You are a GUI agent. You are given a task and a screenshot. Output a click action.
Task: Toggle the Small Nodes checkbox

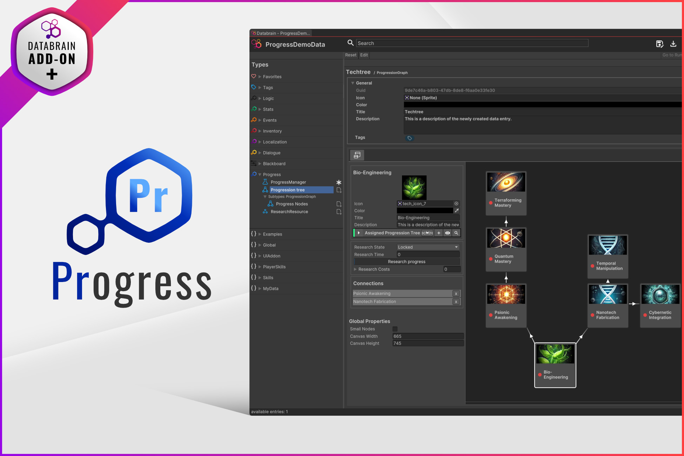(395, 329)
